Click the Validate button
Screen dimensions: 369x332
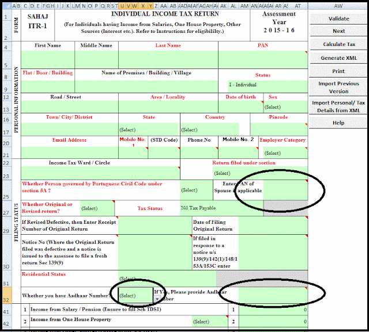(x=338, y=19)
